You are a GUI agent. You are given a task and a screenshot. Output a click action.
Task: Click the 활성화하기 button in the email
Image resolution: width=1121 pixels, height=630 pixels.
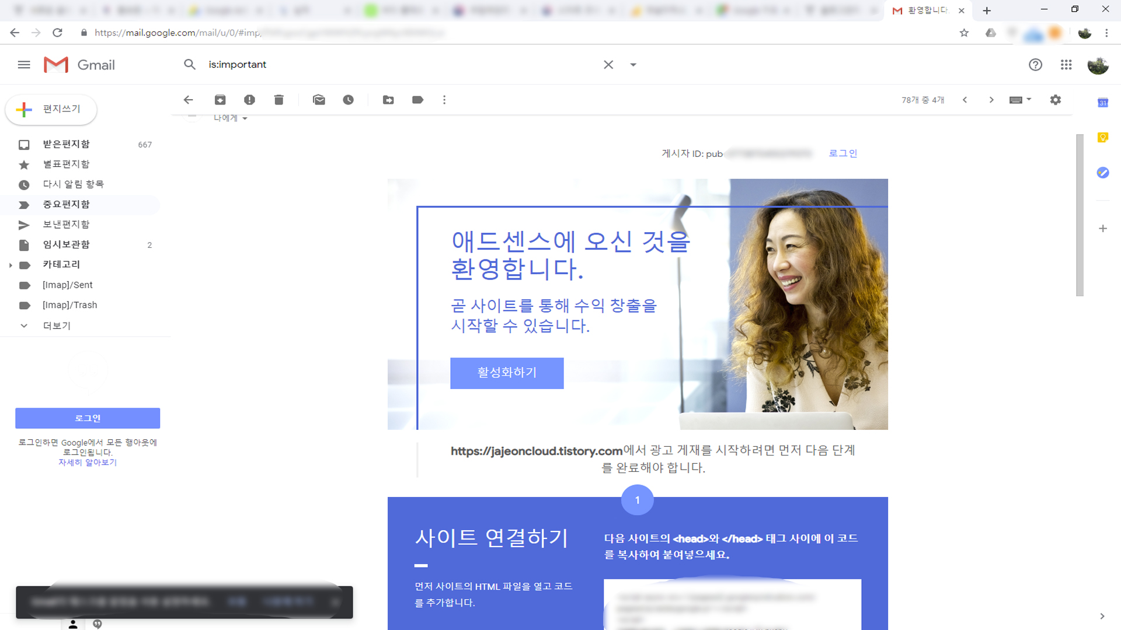pyautogui.click(x=506, y=373)
